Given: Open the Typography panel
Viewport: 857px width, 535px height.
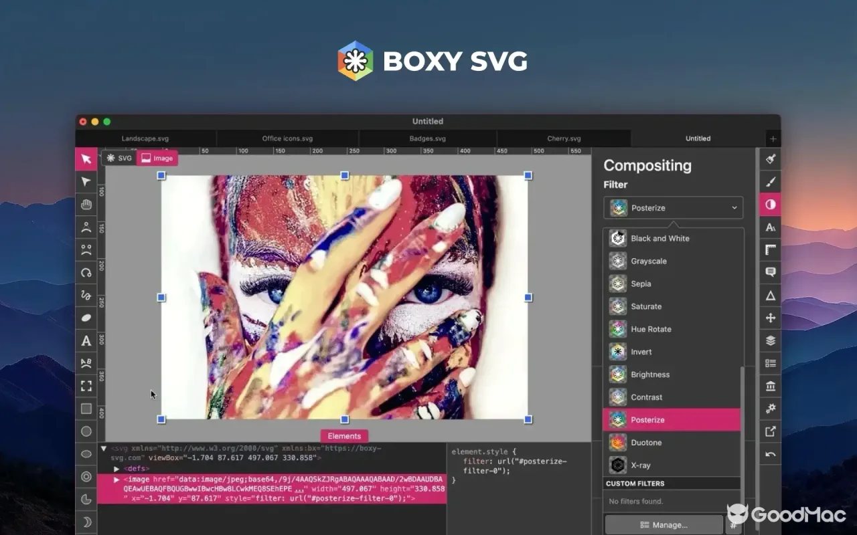Looking at the screenshot, I should tap(770, 227).
